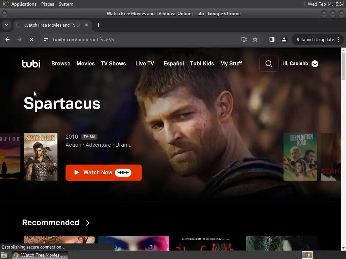
Task: Switch to Live TV
Action: point(145,64)
